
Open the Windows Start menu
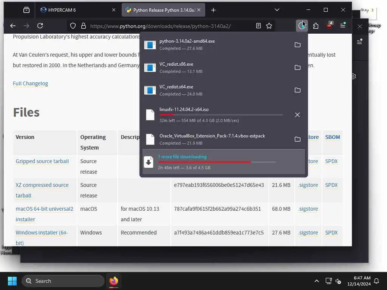(12, 281)
